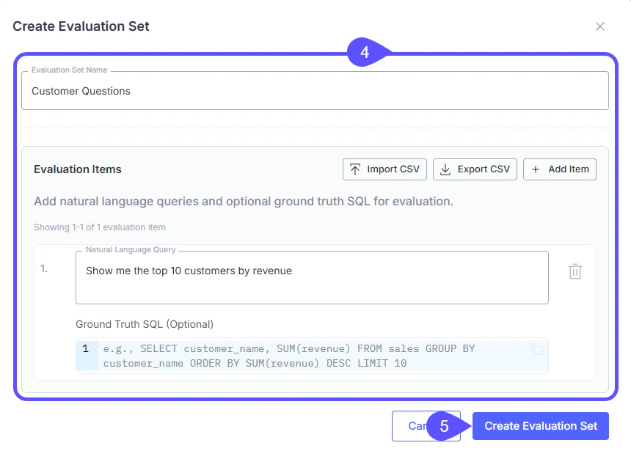Click the 'Add natural language queries' description text
This screenshot has width=631, height=462.
point(244,201)
